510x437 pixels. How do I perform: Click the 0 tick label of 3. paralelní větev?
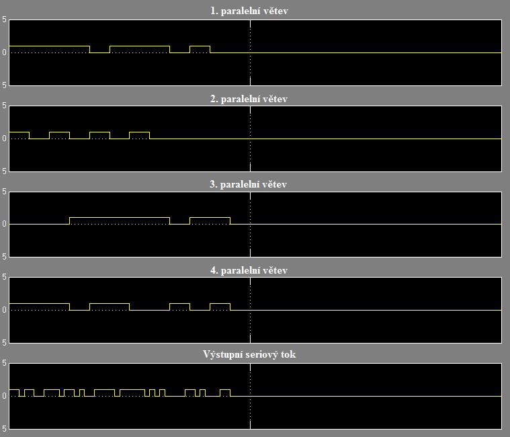(x=4, y=224)
